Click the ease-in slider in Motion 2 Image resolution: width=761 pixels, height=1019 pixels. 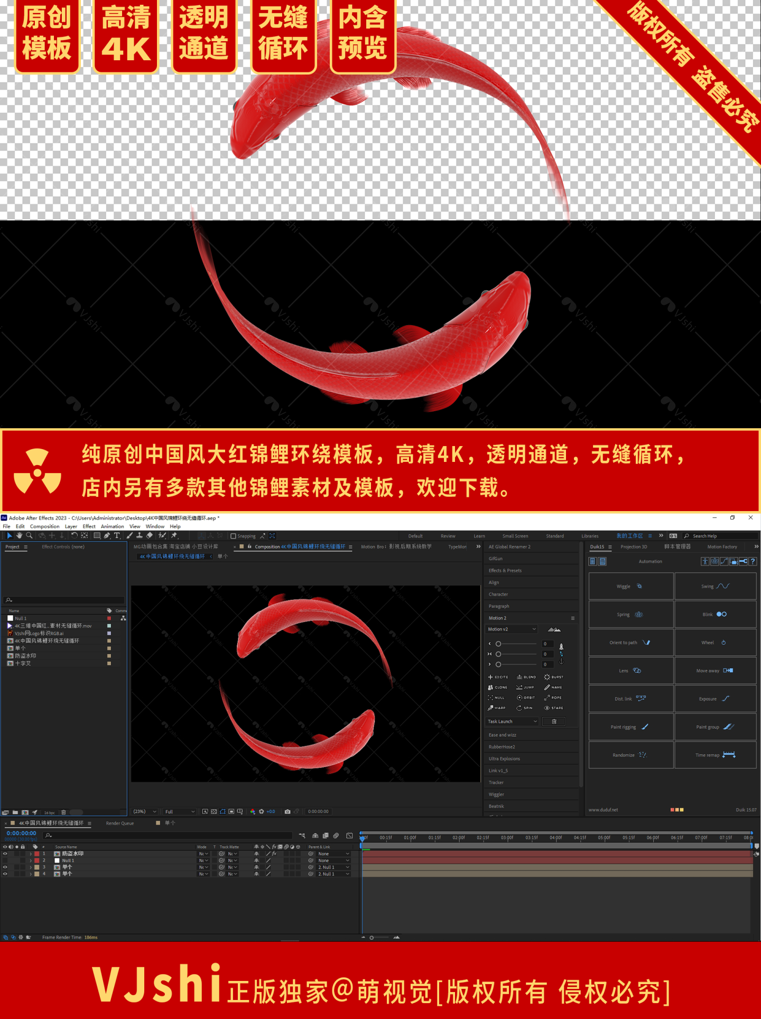coord(517,644)
